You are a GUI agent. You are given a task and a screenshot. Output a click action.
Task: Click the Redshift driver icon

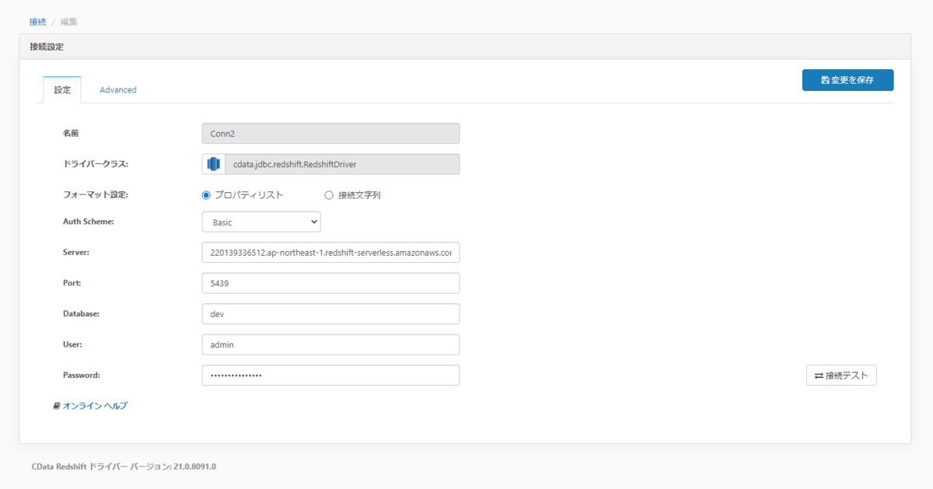click(x=214, y=164)
